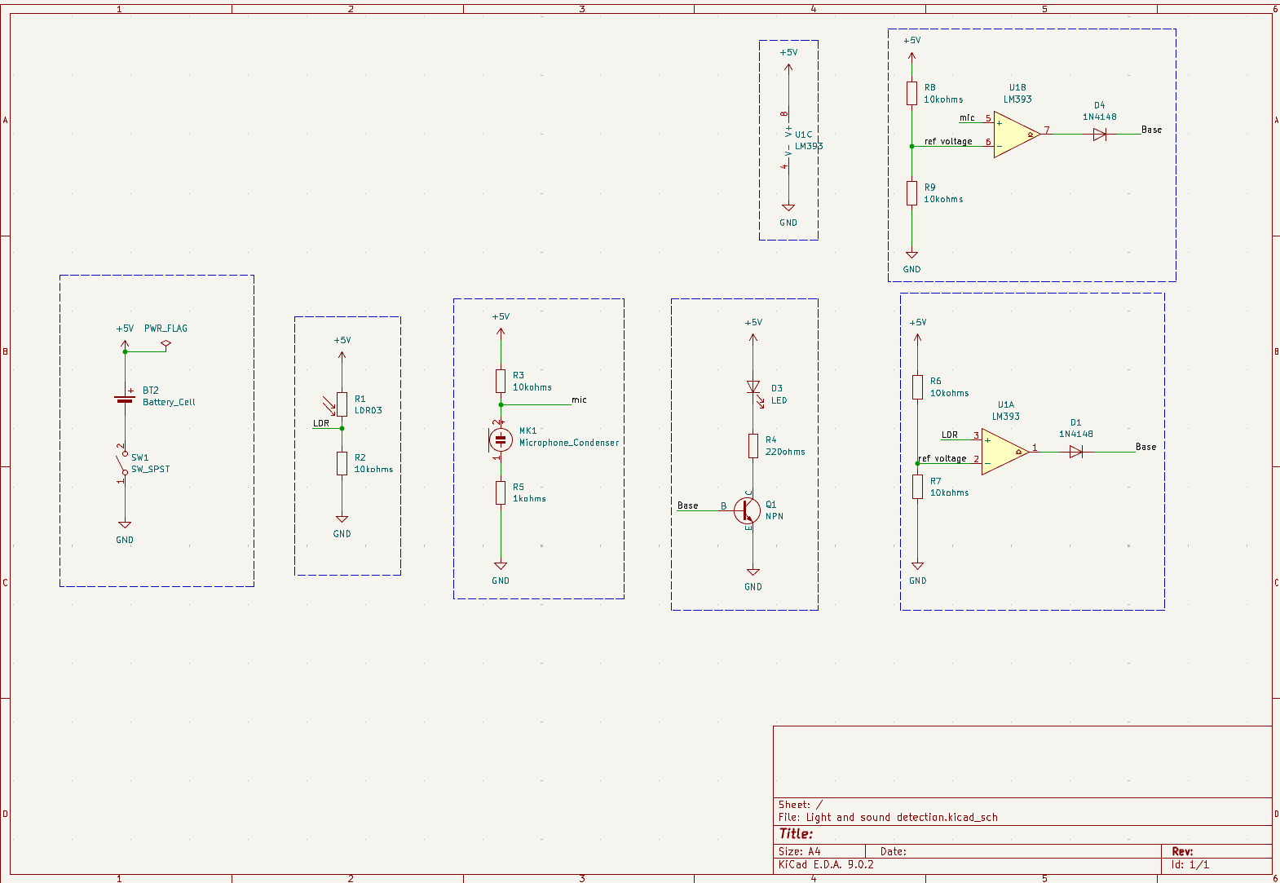Pick the R1 LDR03 photoresistor symbol
The image size is (1280, 883).
click(338, 404)
